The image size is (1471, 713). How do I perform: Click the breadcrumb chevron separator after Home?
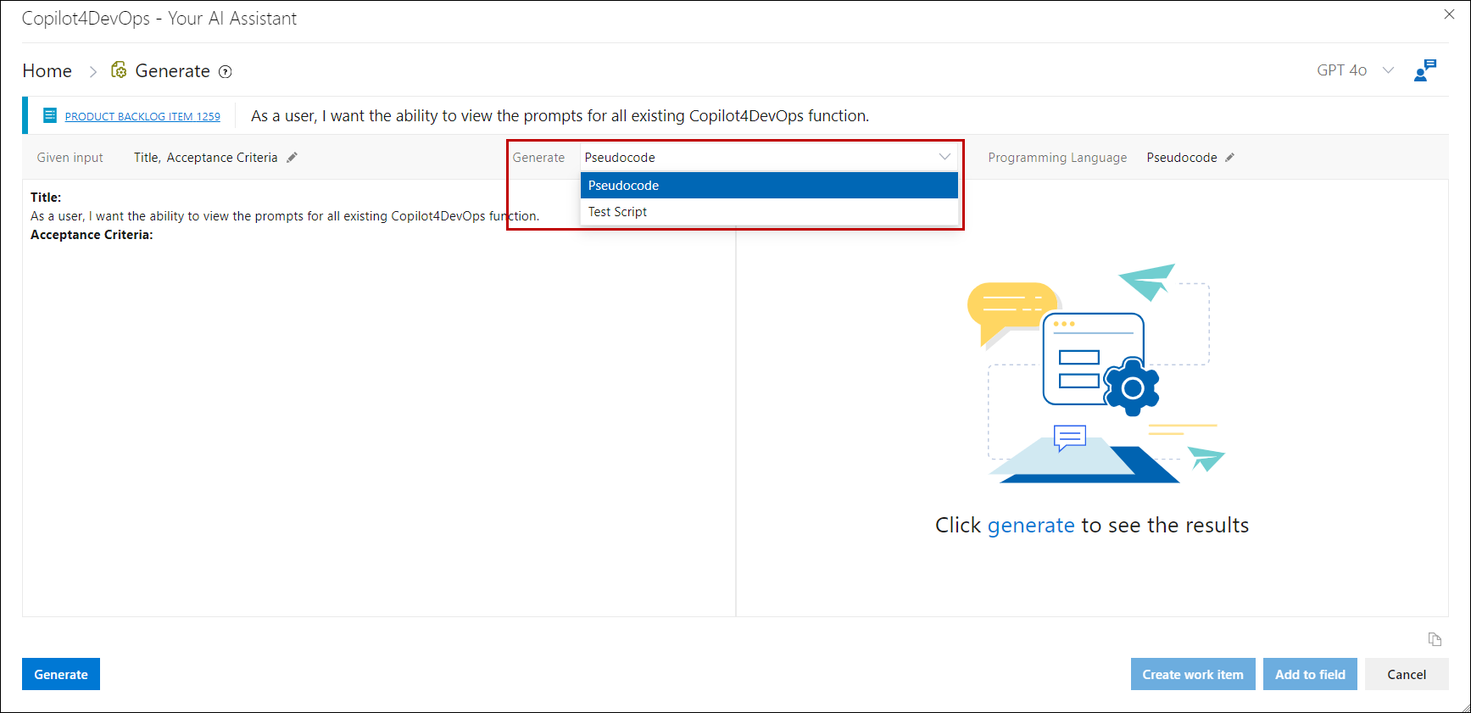coord(93,72)
